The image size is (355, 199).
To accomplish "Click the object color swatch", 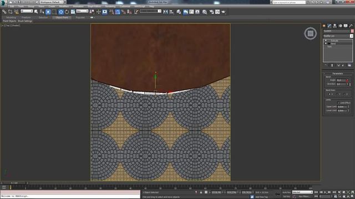I will (x=352, y=31).
